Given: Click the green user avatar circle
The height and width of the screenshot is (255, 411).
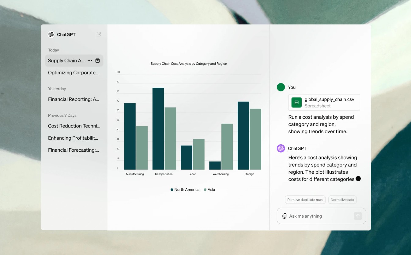Looking at the screenshot, I should click(x=281, y=87).
